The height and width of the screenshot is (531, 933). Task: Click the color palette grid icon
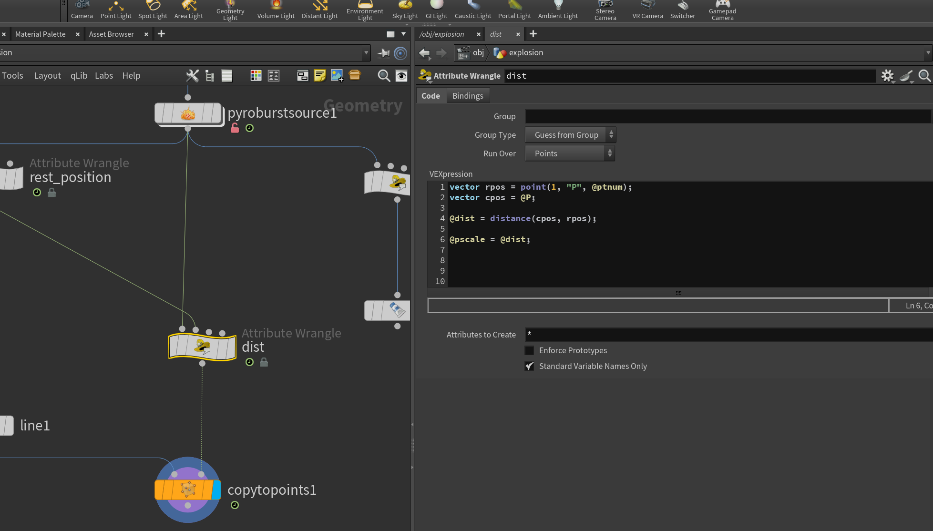tap(256, 76)
